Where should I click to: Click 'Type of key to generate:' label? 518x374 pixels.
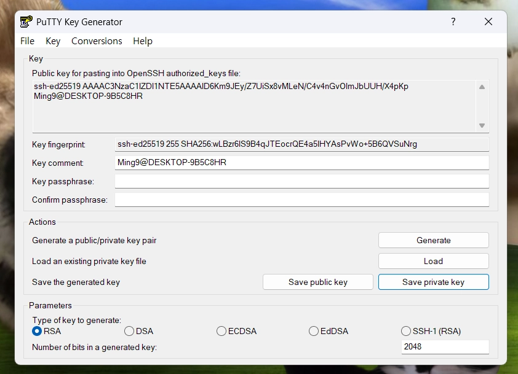pyautogui.click(x=77, y=320)
